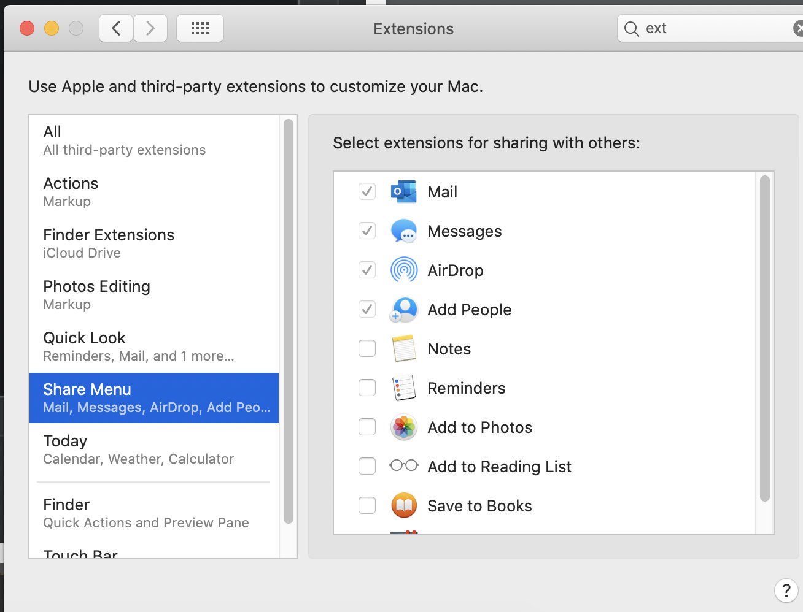Go back to previous preference pane

(116, 28)
